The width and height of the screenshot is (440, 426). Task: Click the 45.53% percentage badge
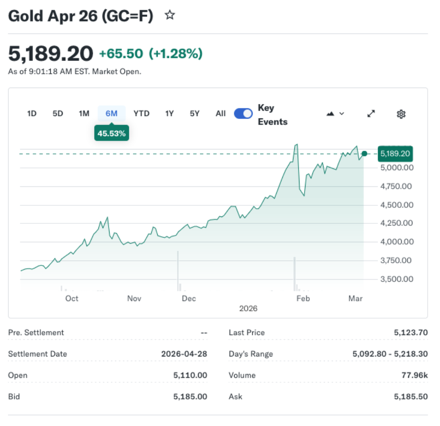click(111, 133)
